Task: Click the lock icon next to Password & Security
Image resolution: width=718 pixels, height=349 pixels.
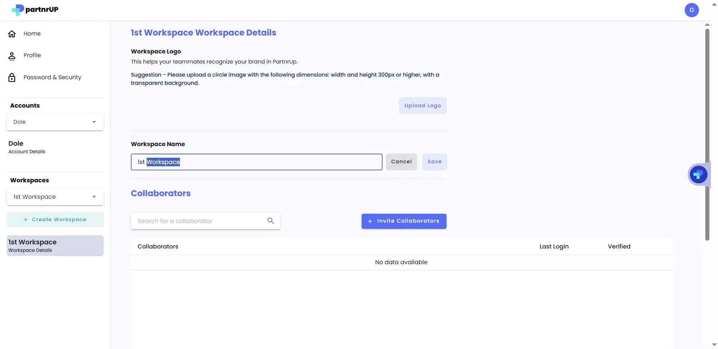Action: tap(12, 77)
